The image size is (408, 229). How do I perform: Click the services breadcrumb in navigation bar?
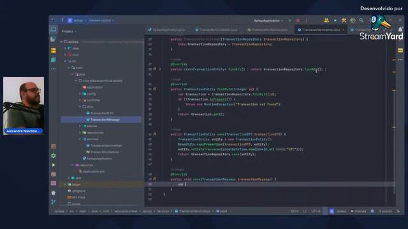pyautogui.click(x=163, y=211)
